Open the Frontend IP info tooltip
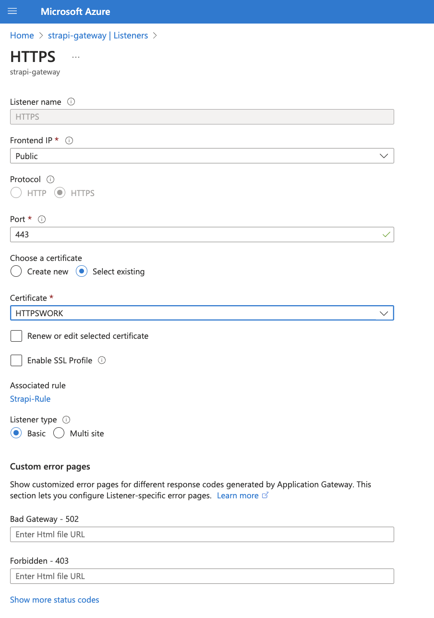Screen dimensions: 434x618 coord(69,140)
